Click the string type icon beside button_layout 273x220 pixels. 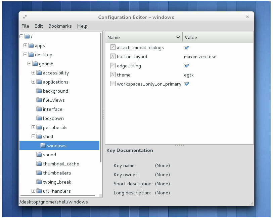pyautogui.click(x=113, y=56)
